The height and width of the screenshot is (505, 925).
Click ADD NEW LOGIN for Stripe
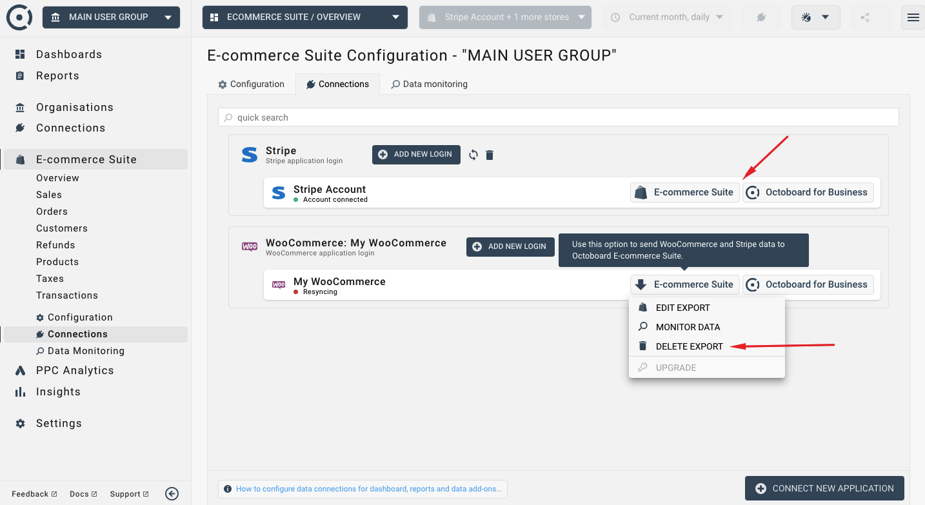point(416,154)
